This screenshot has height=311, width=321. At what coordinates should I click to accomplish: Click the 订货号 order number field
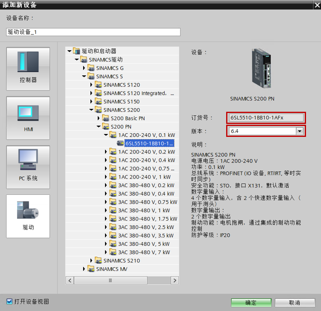266,118
